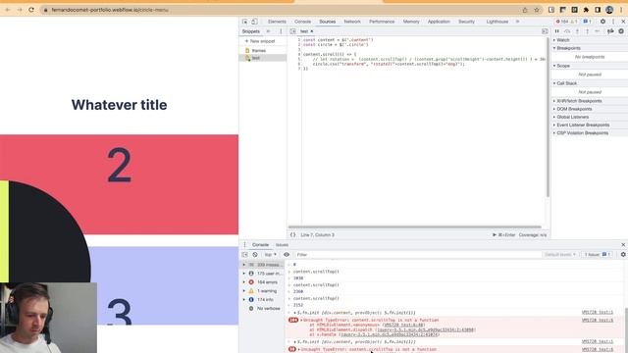Show more navigator tabs next to Snippets

pyautogui.click(x=268, y=31)
